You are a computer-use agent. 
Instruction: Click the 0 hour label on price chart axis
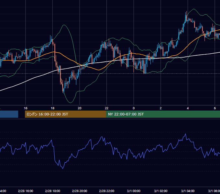(134, 108)
